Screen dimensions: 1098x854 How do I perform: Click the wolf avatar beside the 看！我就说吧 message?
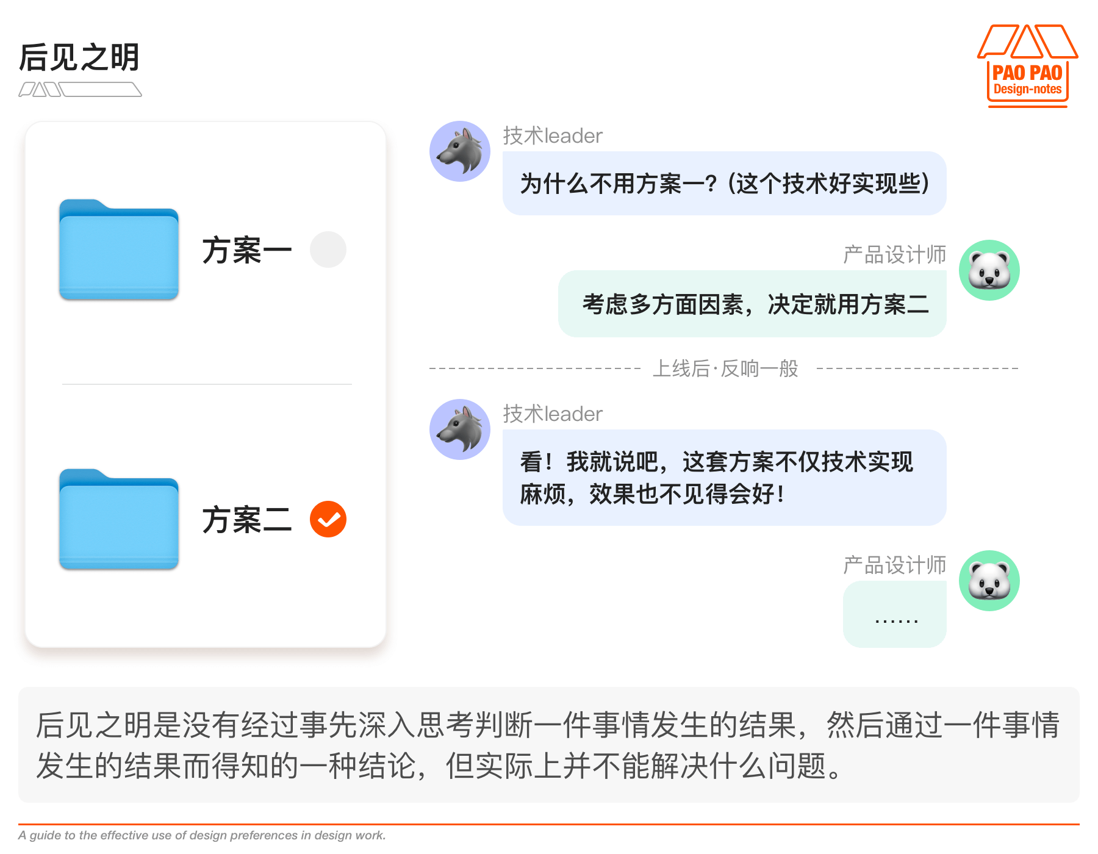point(460,429)
